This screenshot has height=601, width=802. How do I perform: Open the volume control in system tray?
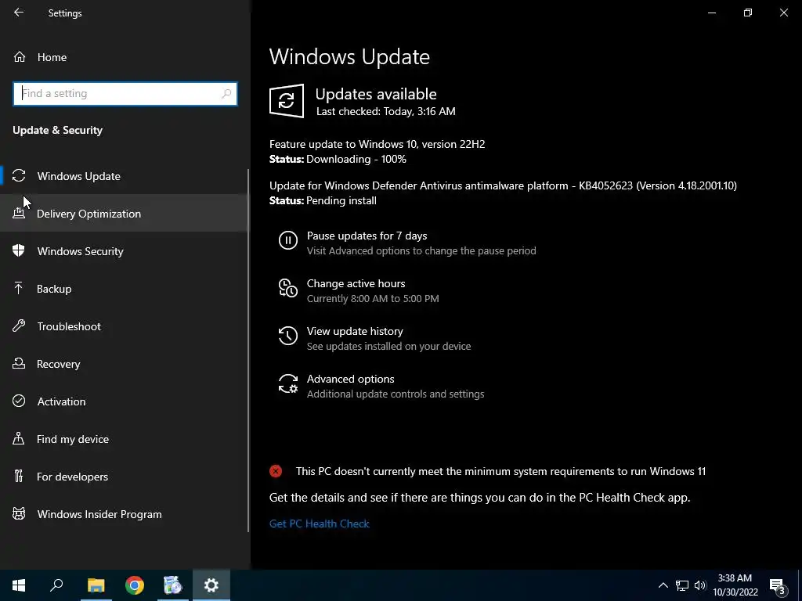pyautogui.click(x=700, y=585)
